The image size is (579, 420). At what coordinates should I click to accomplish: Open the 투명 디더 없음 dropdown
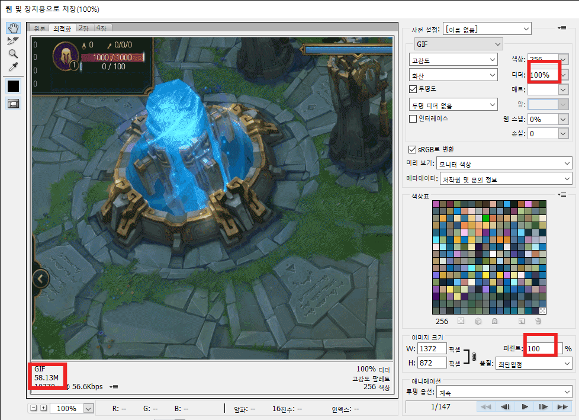[453, 105]
